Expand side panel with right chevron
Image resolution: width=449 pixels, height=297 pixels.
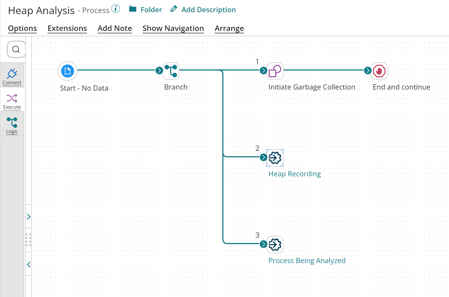click(x=29, y=216)
